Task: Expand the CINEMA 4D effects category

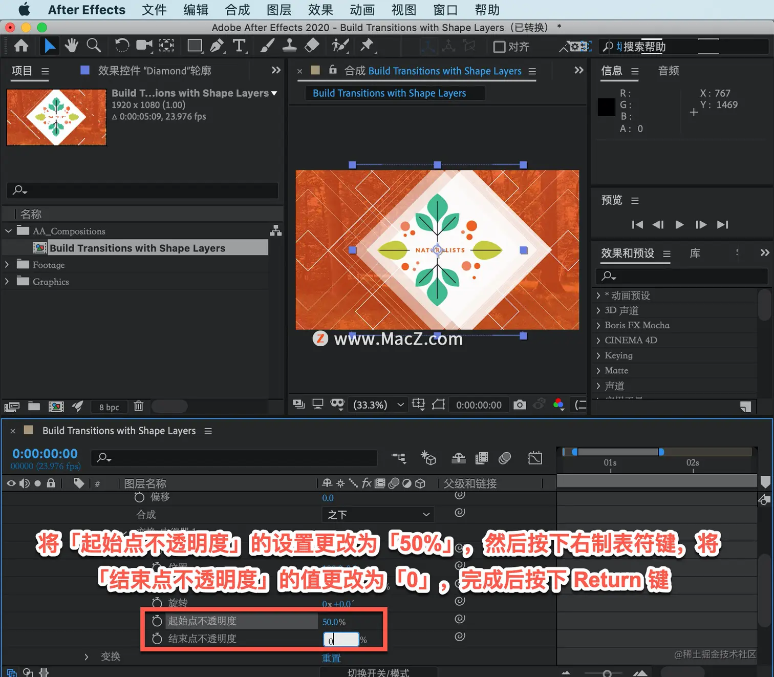Action: pyautogui.click(x=598, y=340)
